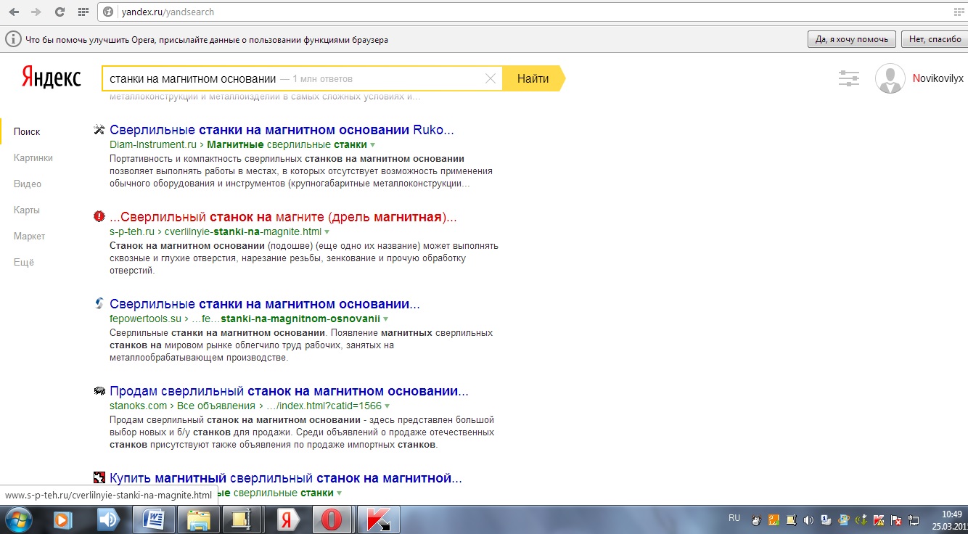Open "Продам сверлильный станок" result

click(x=289, y=391)
